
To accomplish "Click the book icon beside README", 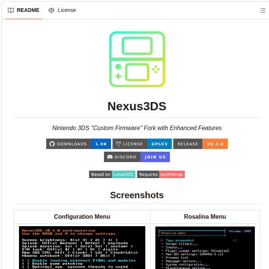I will pos(11,10).
